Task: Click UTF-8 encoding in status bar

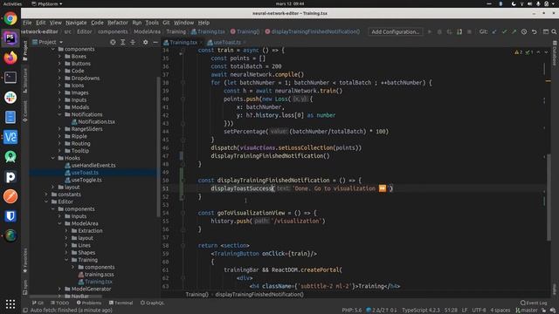Action: pos(479,311)
